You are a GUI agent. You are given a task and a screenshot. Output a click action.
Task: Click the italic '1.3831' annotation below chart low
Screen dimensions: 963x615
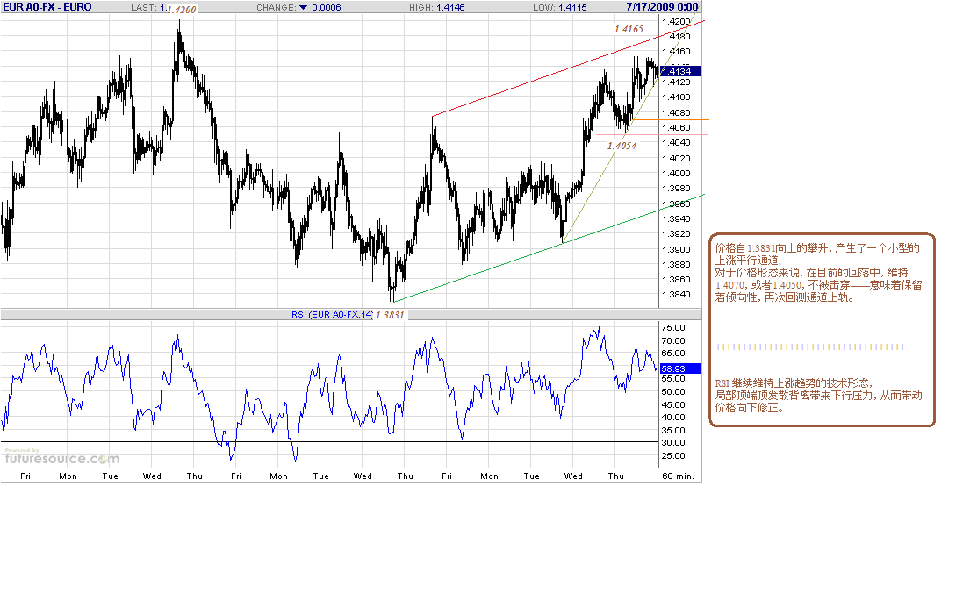pos(390,315)
